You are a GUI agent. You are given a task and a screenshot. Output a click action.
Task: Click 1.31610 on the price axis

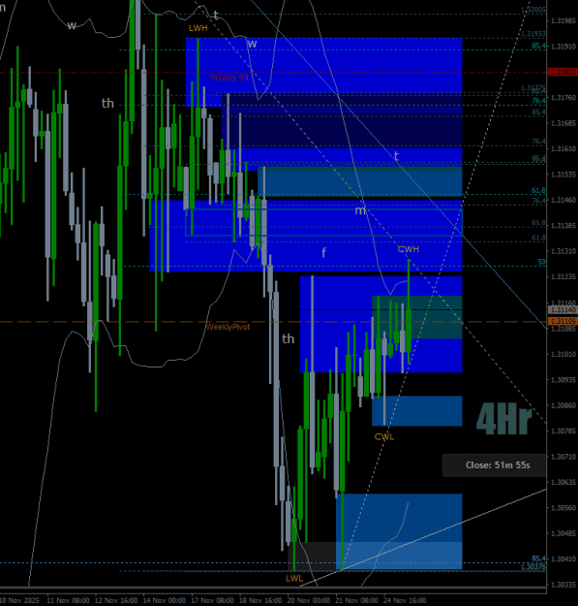[x=563, y=148]
